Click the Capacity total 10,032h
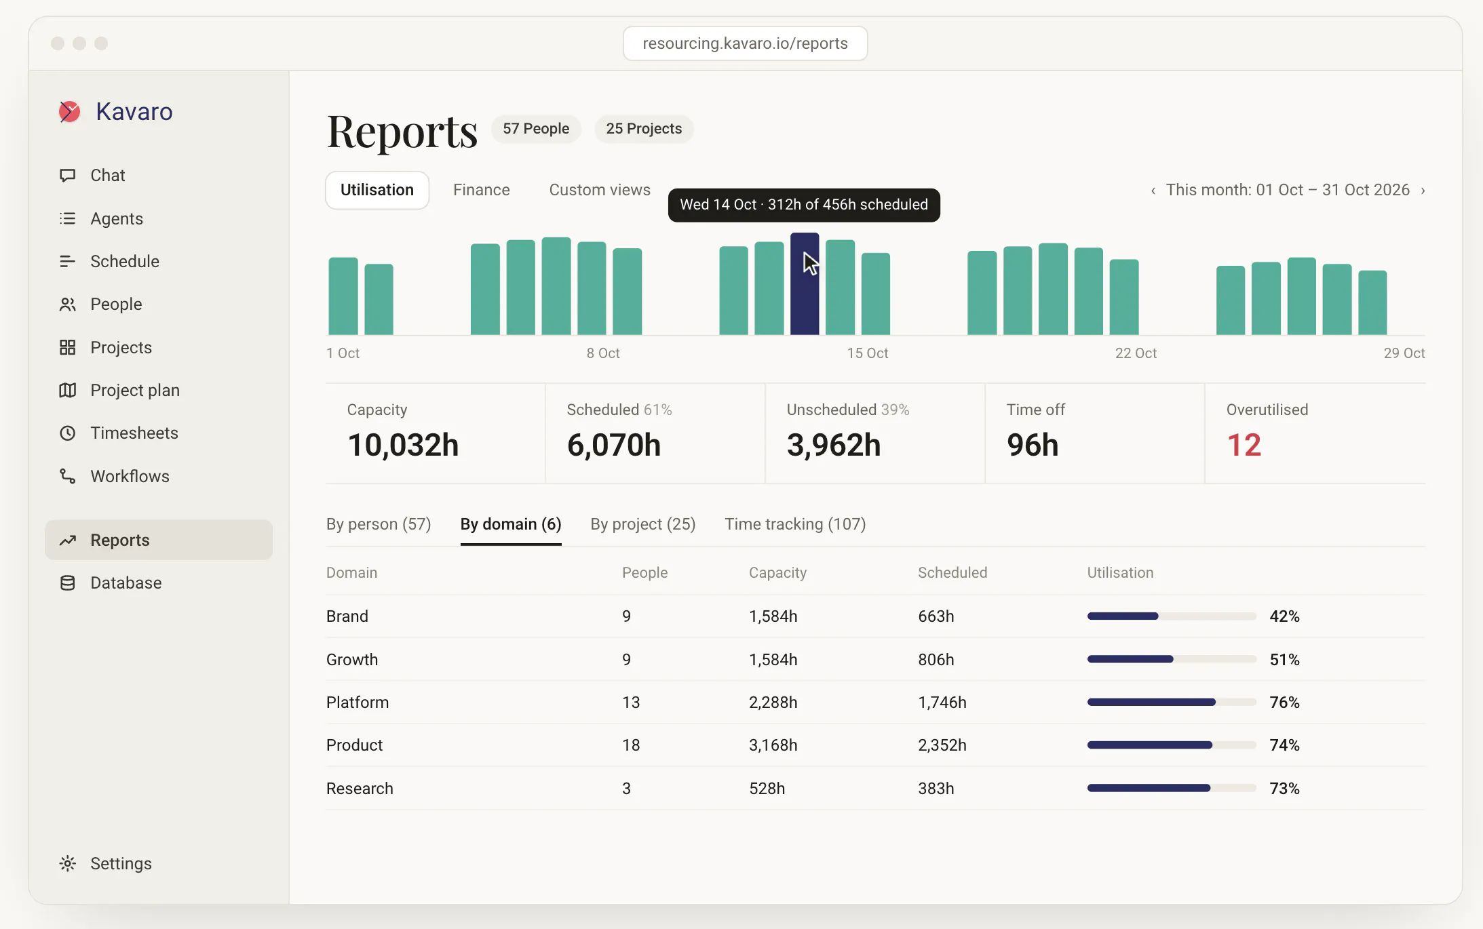The image size is (1483, 929). 403,446
